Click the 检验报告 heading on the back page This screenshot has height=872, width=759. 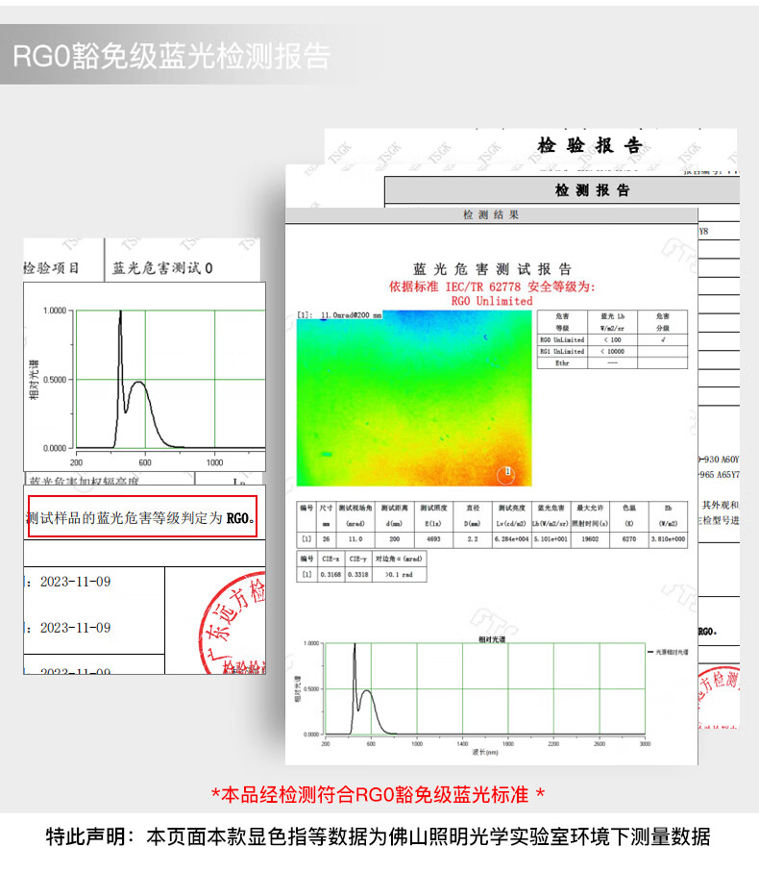coord(590,146)
